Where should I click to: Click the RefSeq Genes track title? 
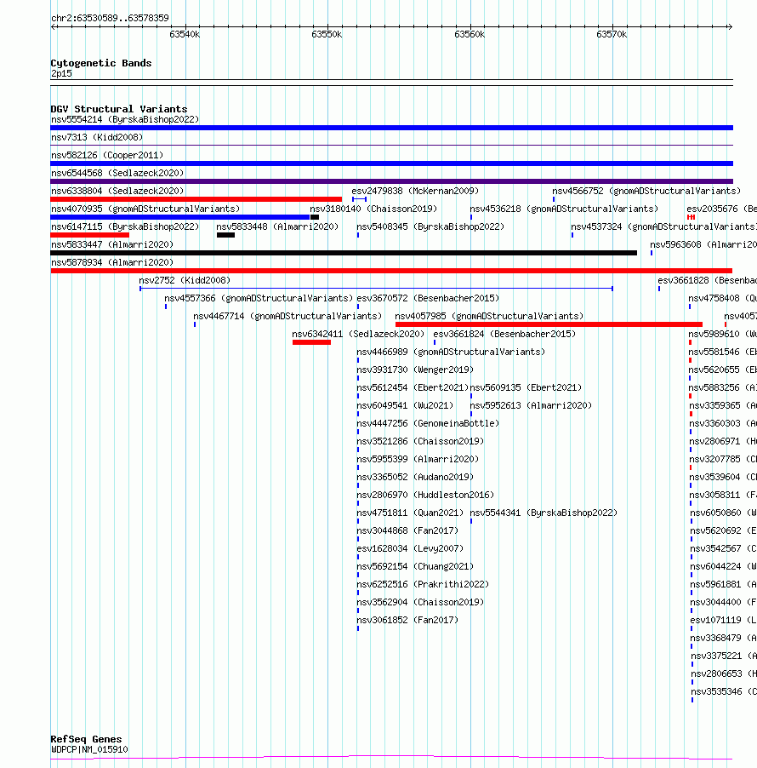[x=86, y=739]
